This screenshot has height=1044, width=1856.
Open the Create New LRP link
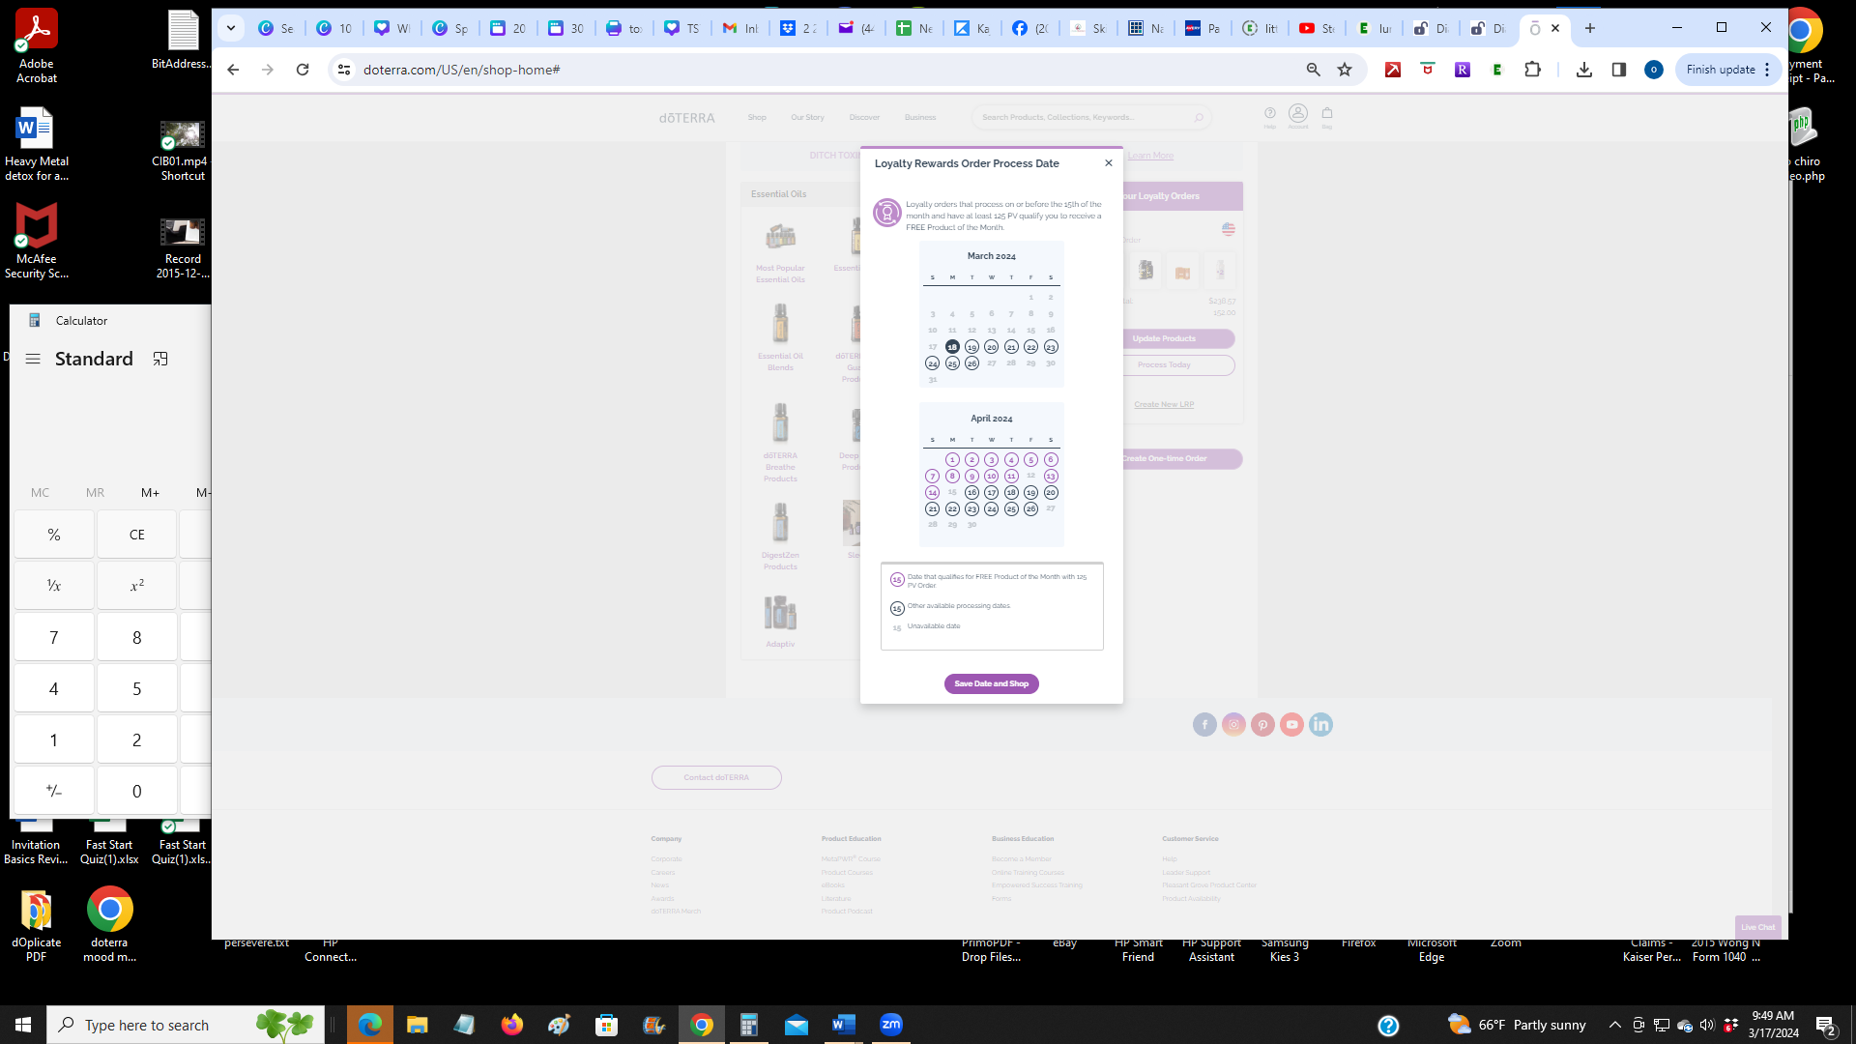pyautogui.click(x=1164, y=405)
